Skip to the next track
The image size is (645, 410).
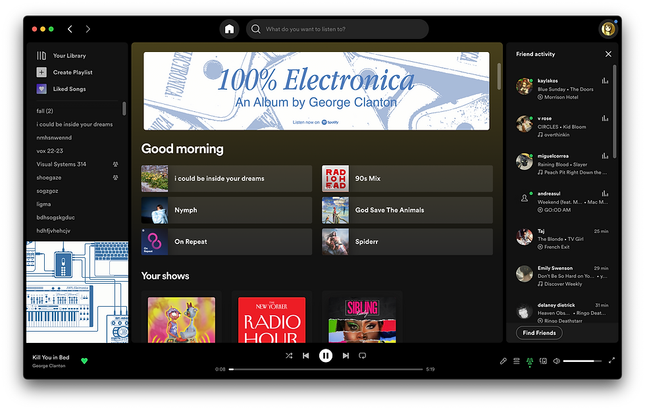pos(346,356)
